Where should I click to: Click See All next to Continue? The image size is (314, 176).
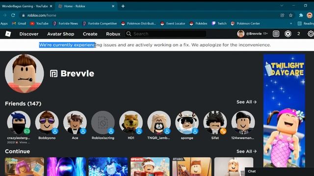246,152
